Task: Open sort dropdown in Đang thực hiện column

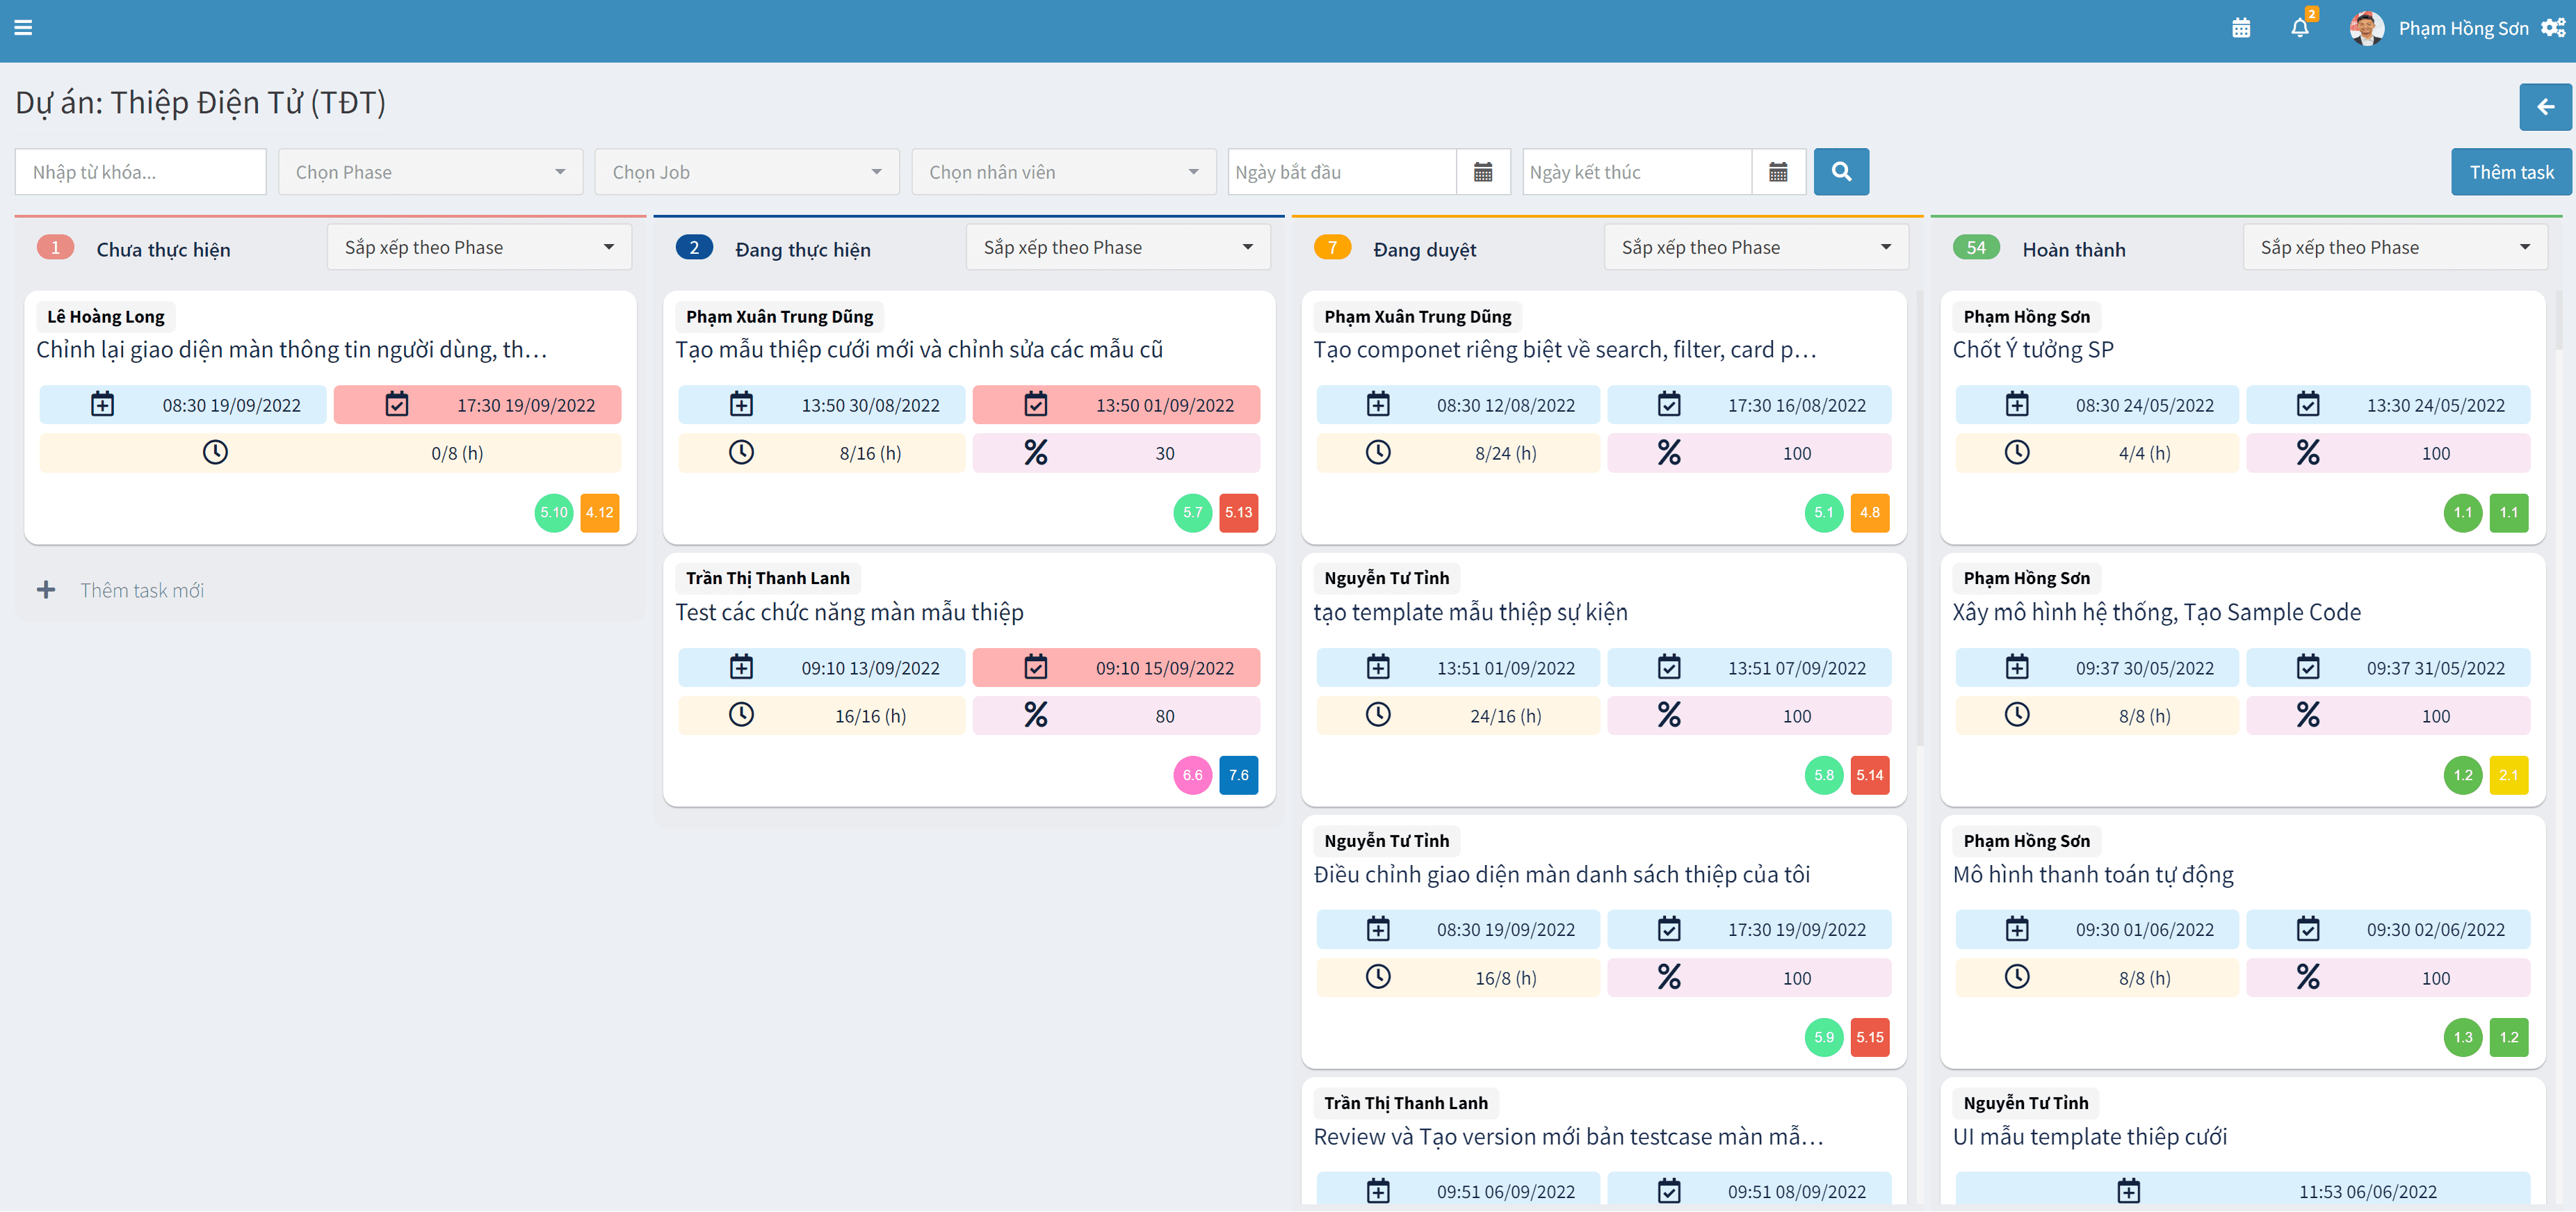Action: tap(1118, 247)
